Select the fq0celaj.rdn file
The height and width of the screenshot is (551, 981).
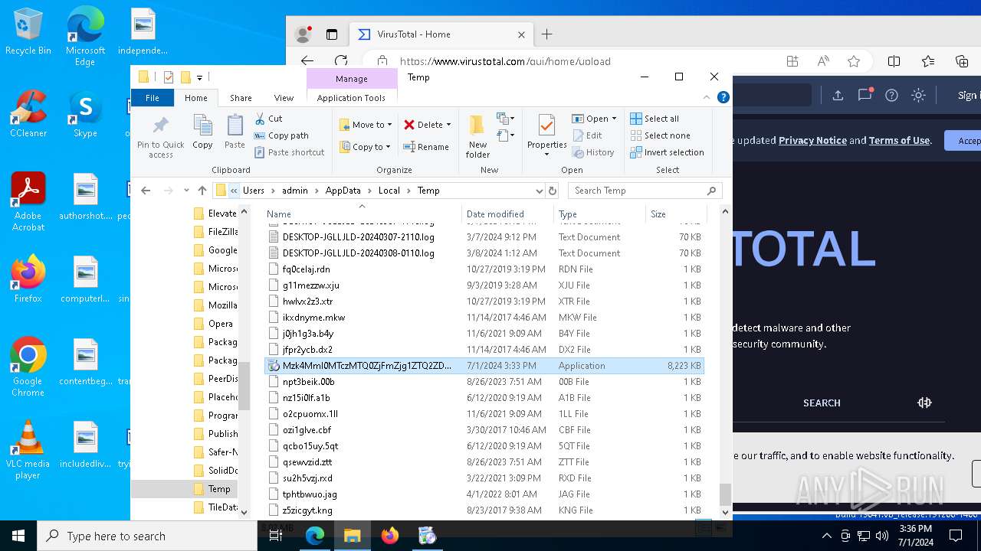484,269
